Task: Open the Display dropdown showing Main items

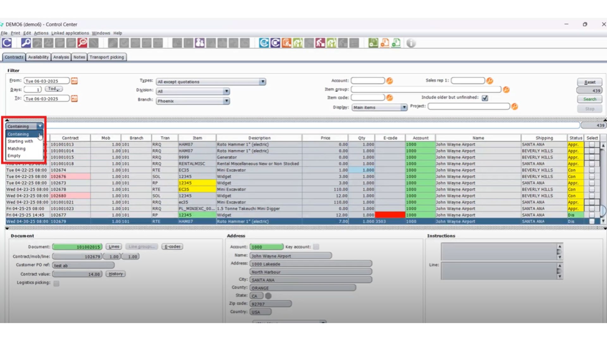Action: (x=404, y=107)
